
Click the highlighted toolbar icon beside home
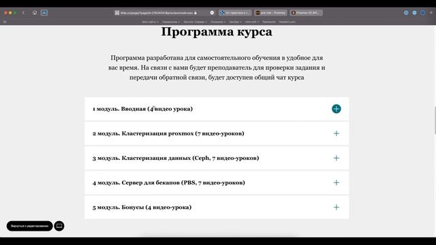(x=44, y=12)
